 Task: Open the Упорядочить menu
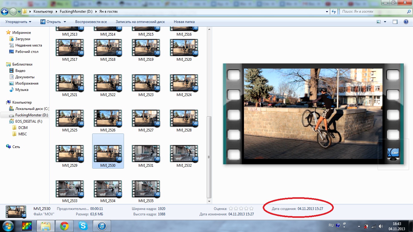[18, 22]
